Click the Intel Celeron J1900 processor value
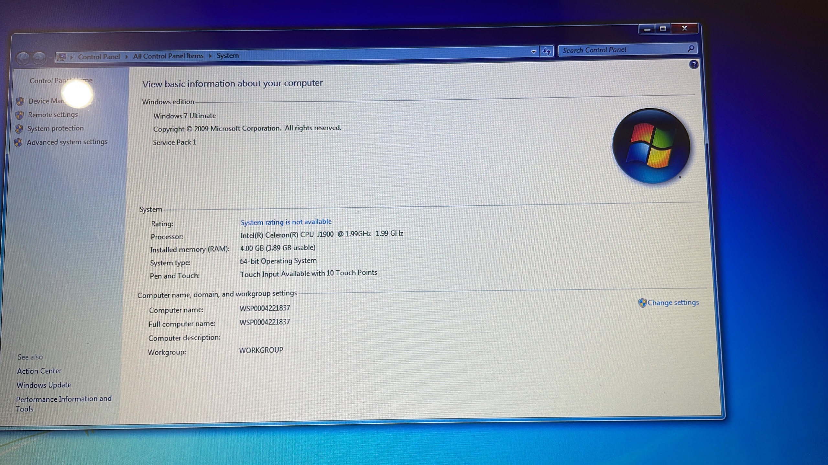This screenshot has height=465, width=828. (322, 234)
